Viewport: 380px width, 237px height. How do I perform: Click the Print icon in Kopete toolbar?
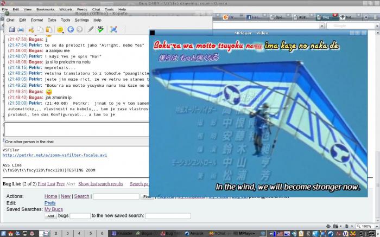(21, 29)
